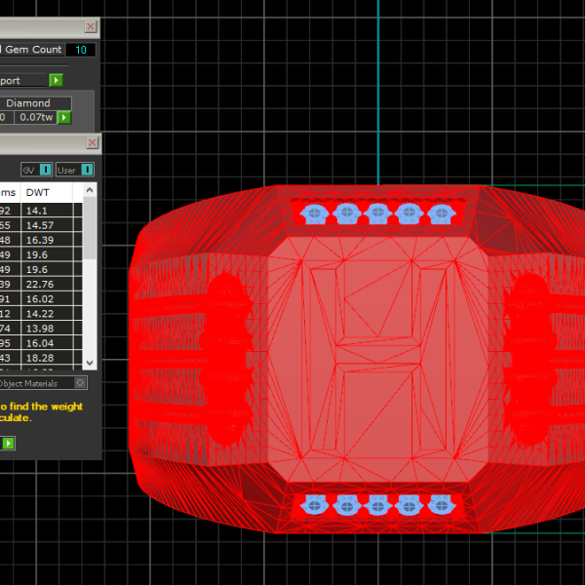The image size is (585, 585).
Task: Click the leftmost blue gem on top row
Action: (314, 212)
